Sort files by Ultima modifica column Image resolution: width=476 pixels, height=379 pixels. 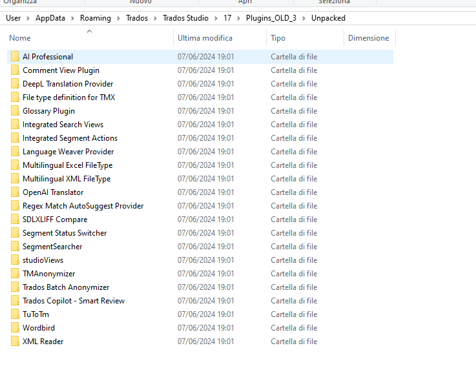205,38
